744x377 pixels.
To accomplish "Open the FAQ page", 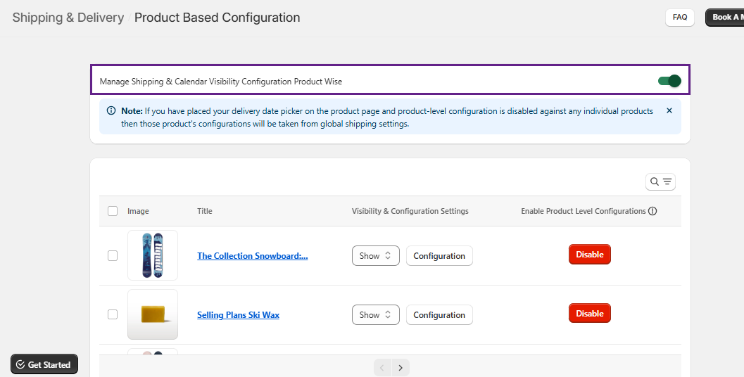I will [x=679, y=18].
